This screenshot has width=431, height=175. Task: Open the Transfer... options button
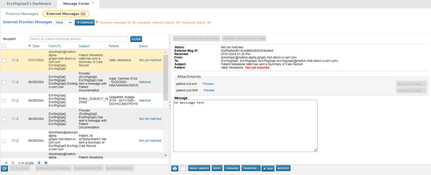coord(251,169)
